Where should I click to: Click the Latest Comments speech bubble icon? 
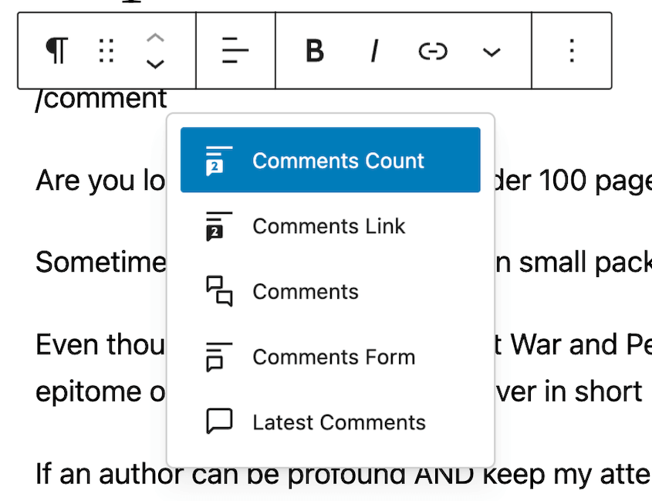(218, 421)
